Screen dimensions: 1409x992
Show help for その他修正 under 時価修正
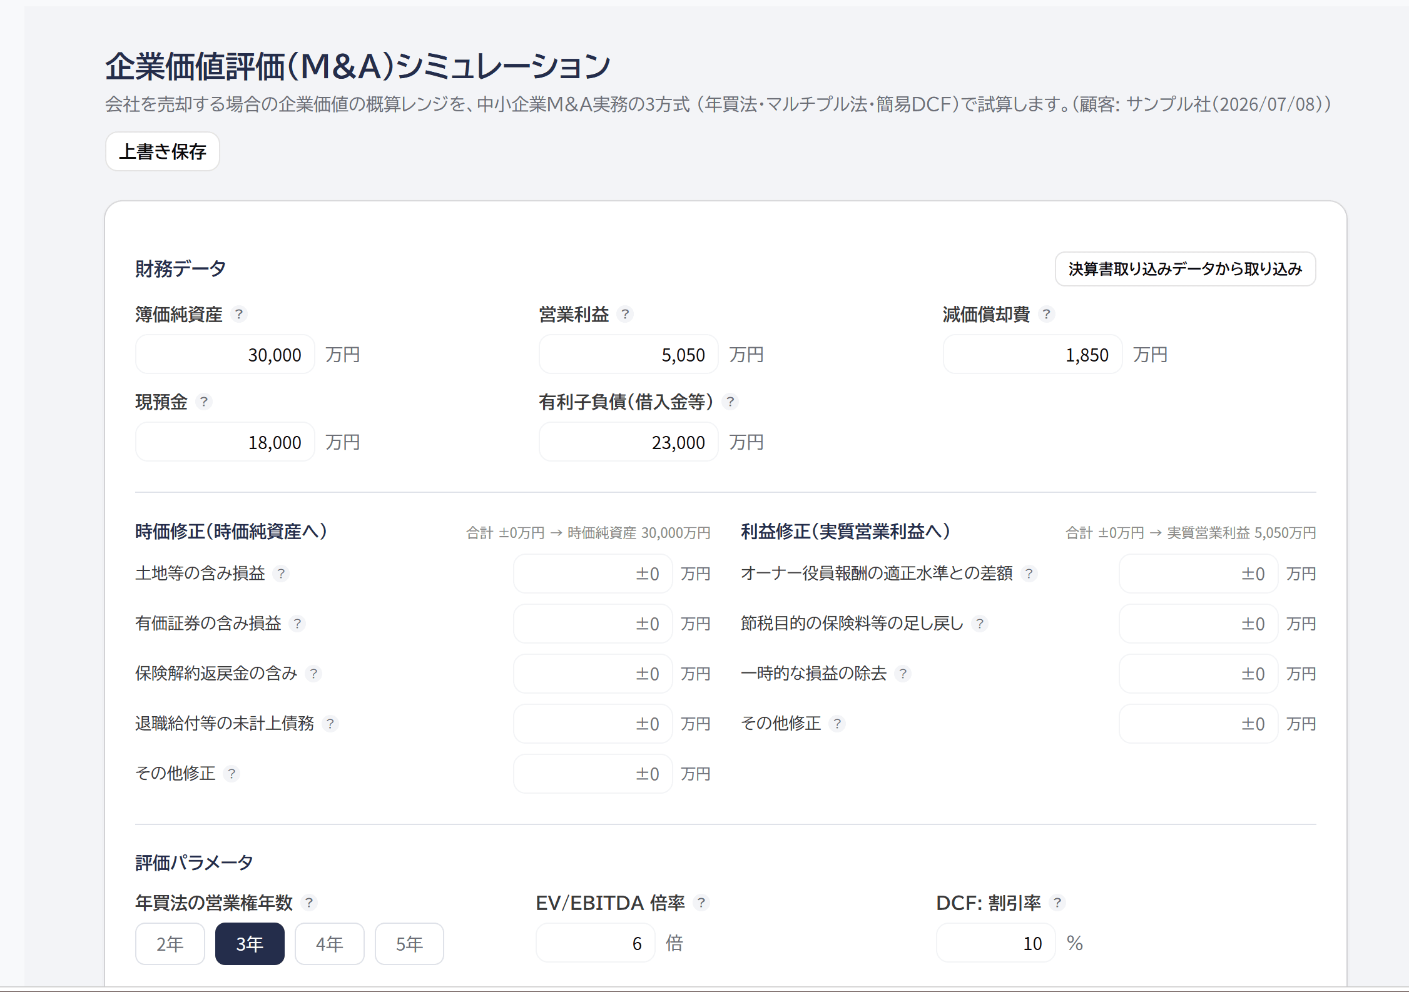coord(231,774)
